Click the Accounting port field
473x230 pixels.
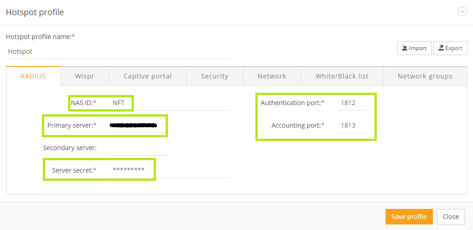point(352,125)
